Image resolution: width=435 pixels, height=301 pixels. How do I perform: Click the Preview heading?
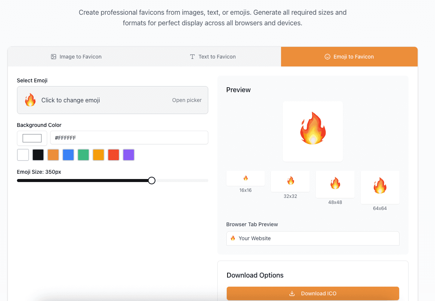(238, 90)
